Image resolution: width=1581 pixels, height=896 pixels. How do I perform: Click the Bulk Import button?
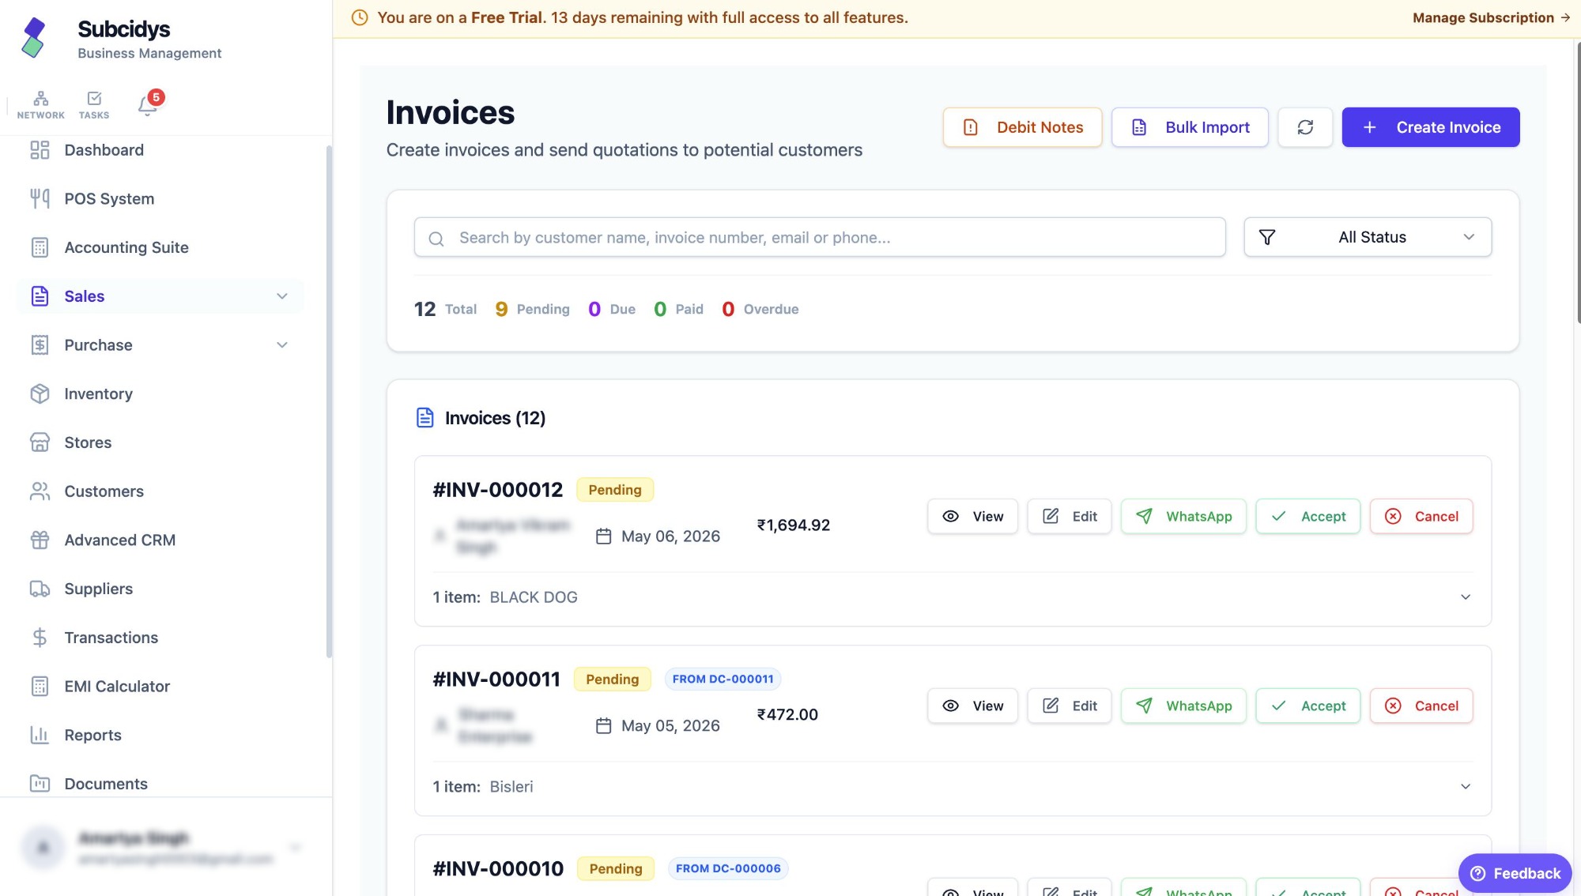pyautogui.click(x=1190, y=127)
